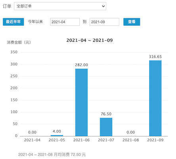This screenshot has height=159, width=176.
Task: Click the 300 y-axis tick label
Action: [14, 64]
